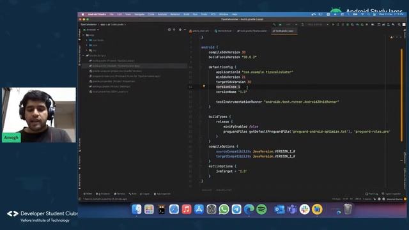Open build.gradle (Project: TipsCalculator) file

112,61
